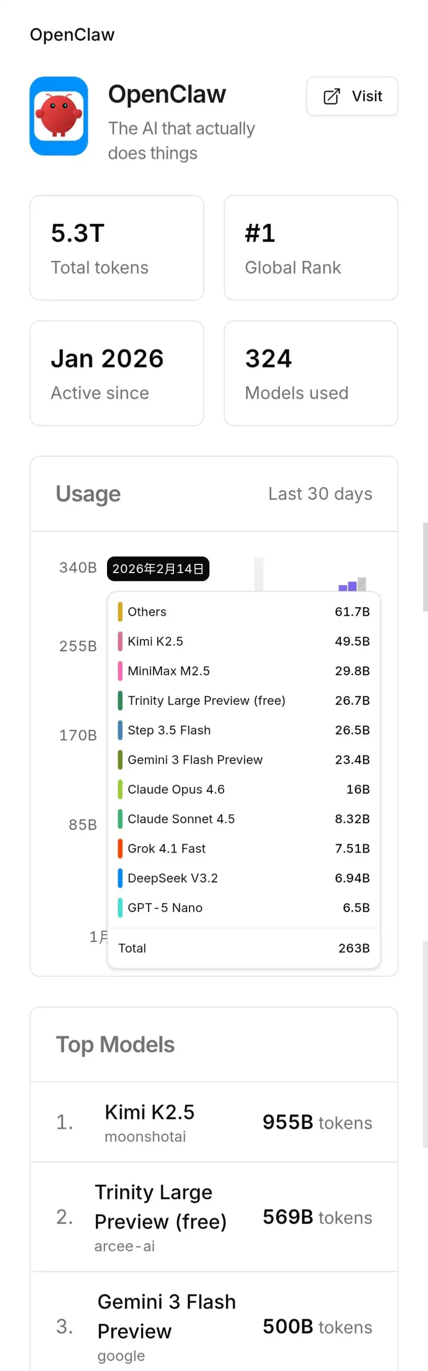Click the purple usage chart bars

point(348,586)
